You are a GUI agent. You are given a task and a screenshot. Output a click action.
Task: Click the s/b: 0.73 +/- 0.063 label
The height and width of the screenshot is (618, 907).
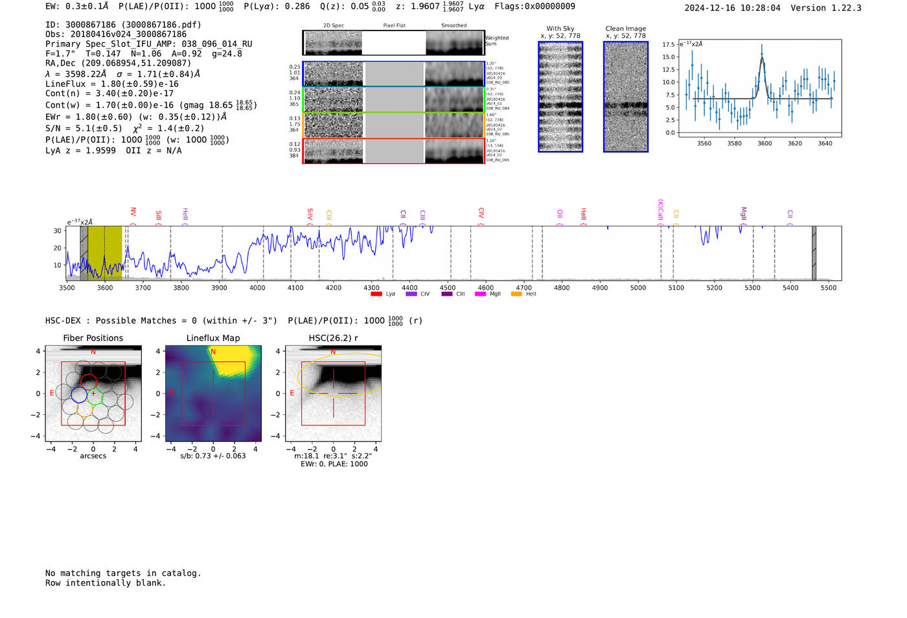(x=213, y=456)
